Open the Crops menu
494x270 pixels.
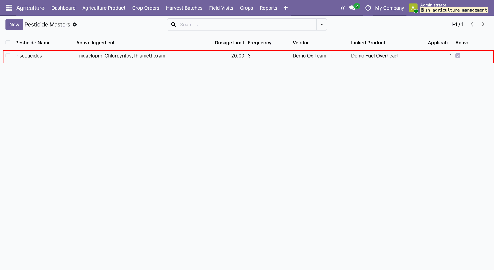point(246,8)
